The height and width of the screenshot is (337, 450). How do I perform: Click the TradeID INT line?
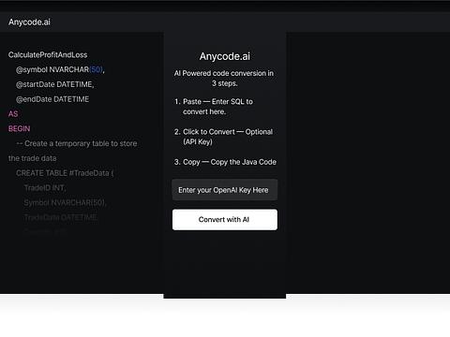point(45,188)
